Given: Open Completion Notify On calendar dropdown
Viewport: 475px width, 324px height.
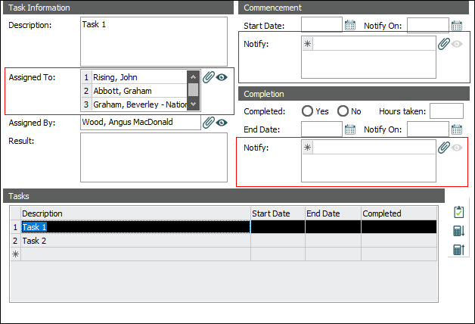Looking at the screenshot, I should pyautogui.click(x=457, y=129).
